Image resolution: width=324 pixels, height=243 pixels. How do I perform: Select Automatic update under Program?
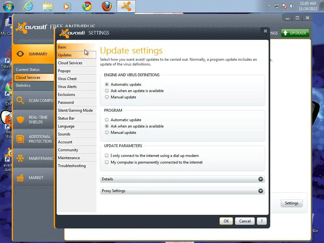coord(107,120)
